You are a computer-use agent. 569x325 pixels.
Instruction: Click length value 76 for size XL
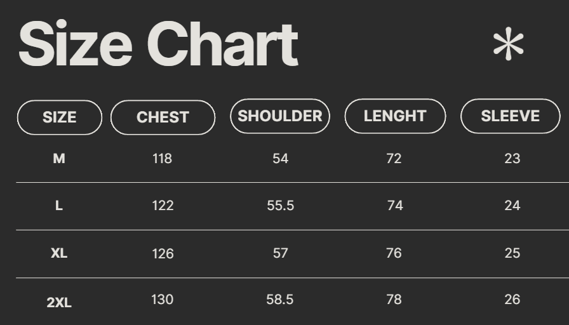coord(394,253)
